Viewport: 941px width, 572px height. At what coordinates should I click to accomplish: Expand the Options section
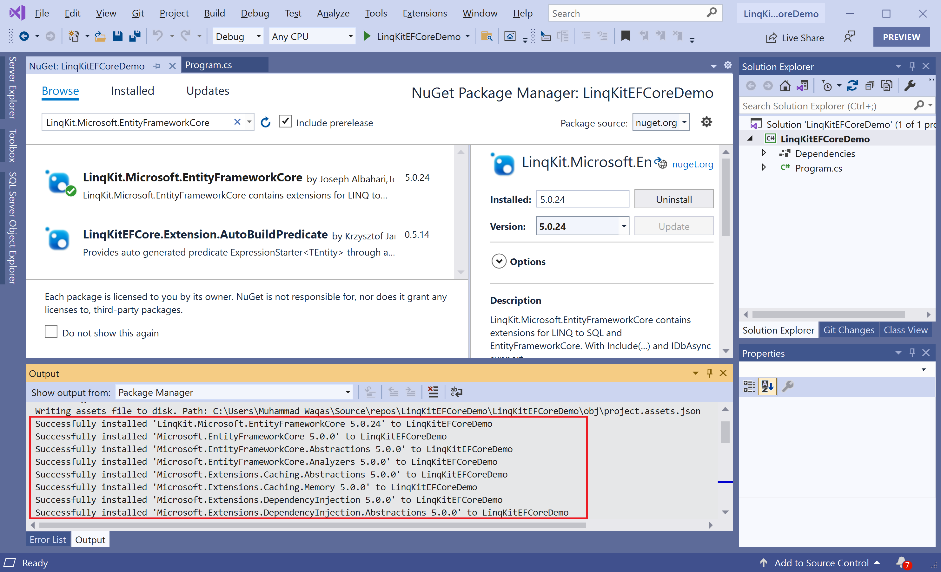pos(499,261)
